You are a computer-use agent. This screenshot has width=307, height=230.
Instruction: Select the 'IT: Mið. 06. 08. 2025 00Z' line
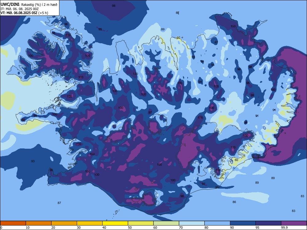click(20, 9)
